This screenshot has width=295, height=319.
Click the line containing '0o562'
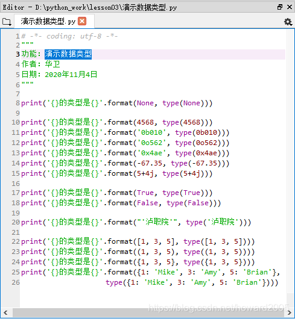point(125,143)
